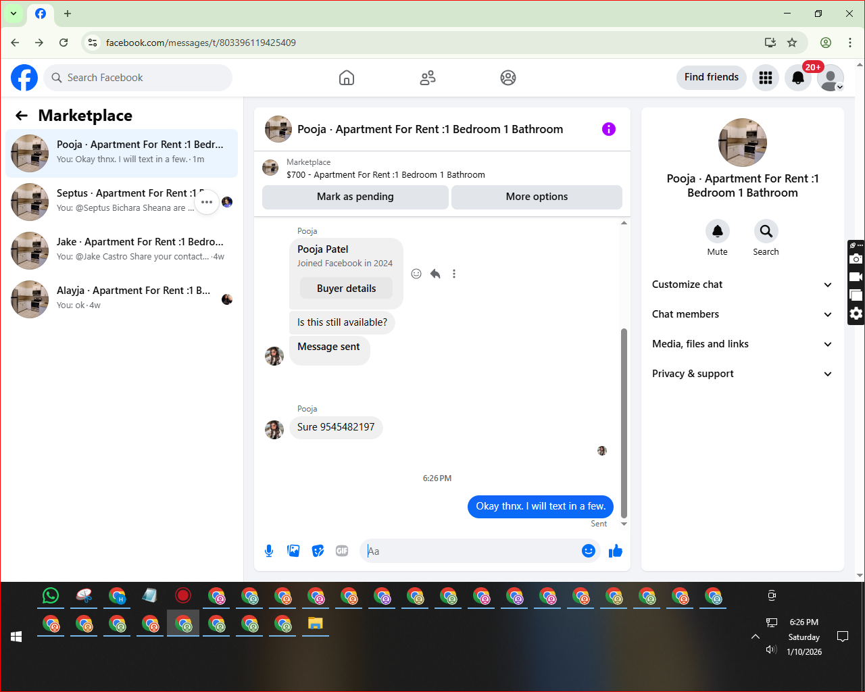Expand Media, files and links section
This screenshot has height=692, width=865.
click(x=742, y=344)
